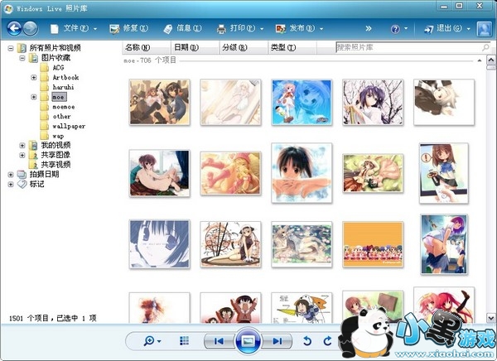Expand the 我的视频 node

coord(22,146)
